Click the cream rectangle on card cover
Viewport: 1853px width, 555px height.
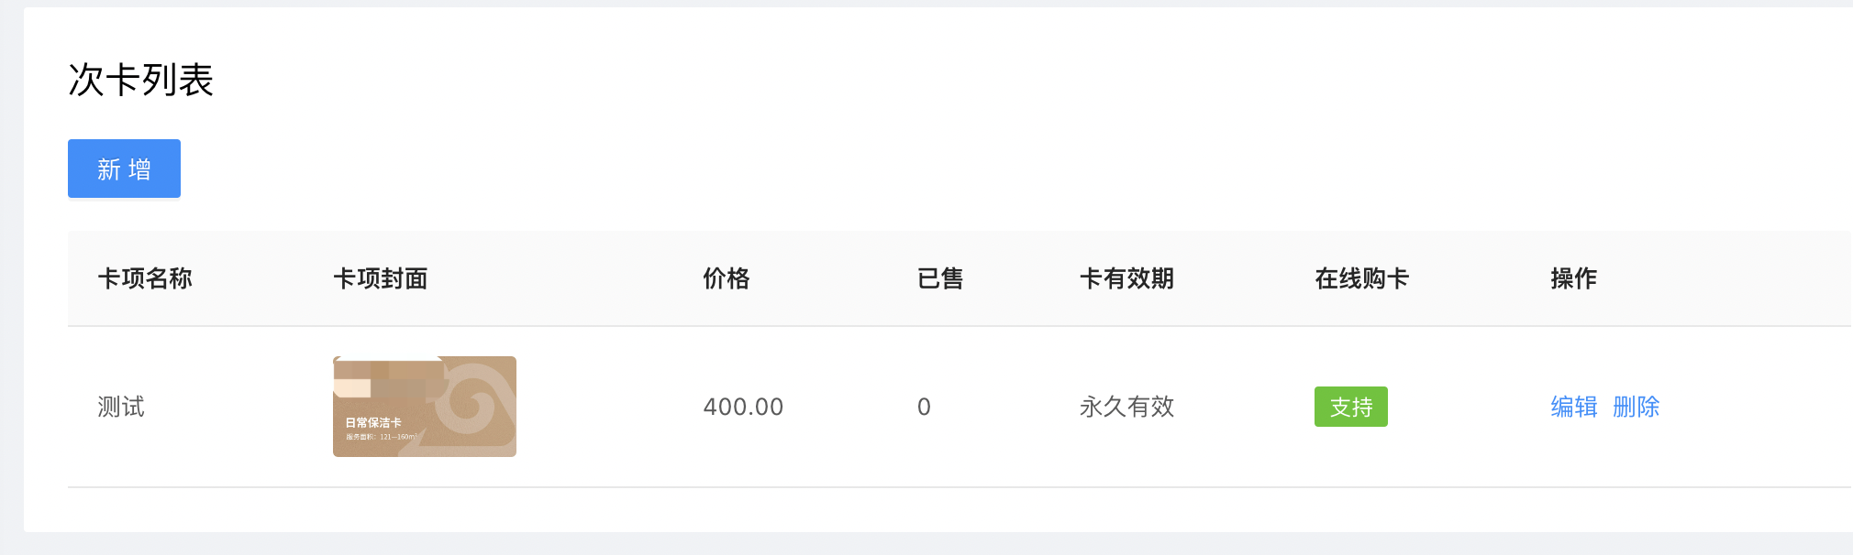pos(351,387)
